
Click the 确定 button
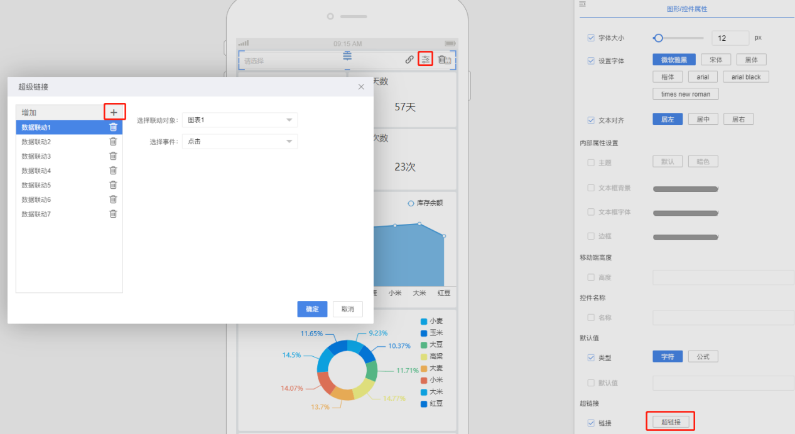point(312,309)
